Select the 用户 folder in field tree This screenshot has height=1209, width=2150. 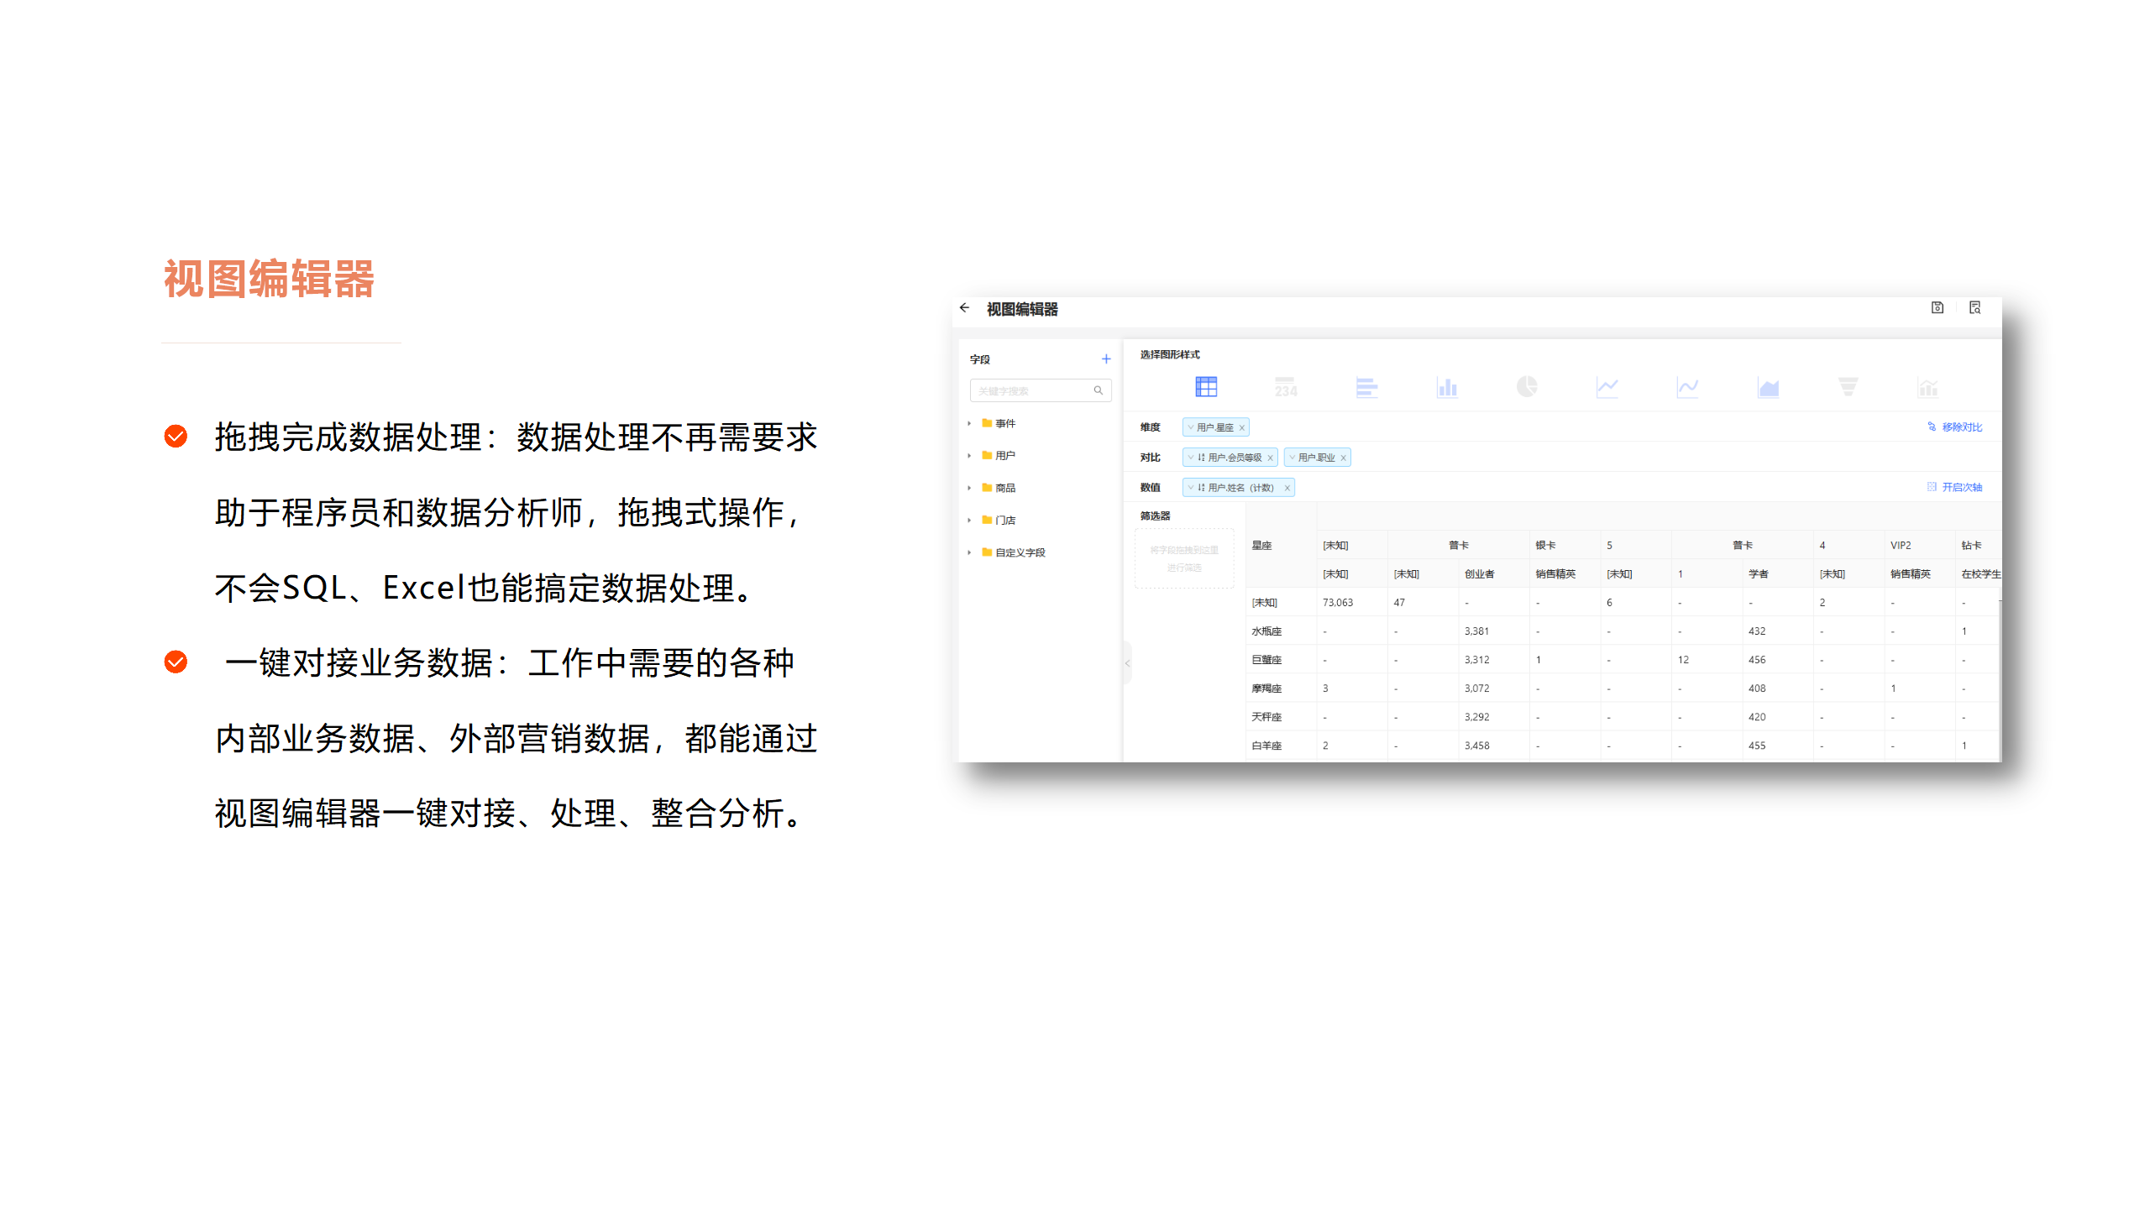999,456
